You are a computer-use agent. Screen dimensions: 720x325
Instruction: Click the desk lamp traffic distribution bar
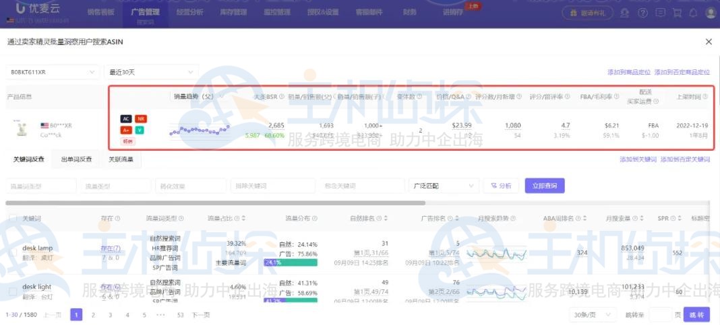pyautogui.click(x=291, y=262)
